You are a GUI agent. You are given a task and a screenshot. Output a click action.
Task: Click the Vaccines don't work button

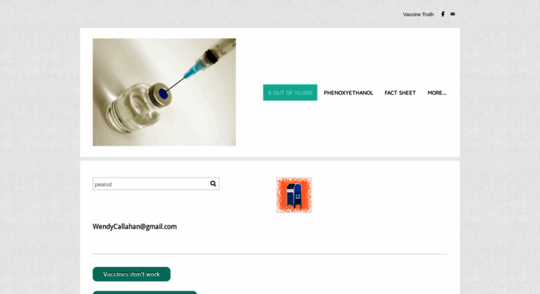point(131,274)
